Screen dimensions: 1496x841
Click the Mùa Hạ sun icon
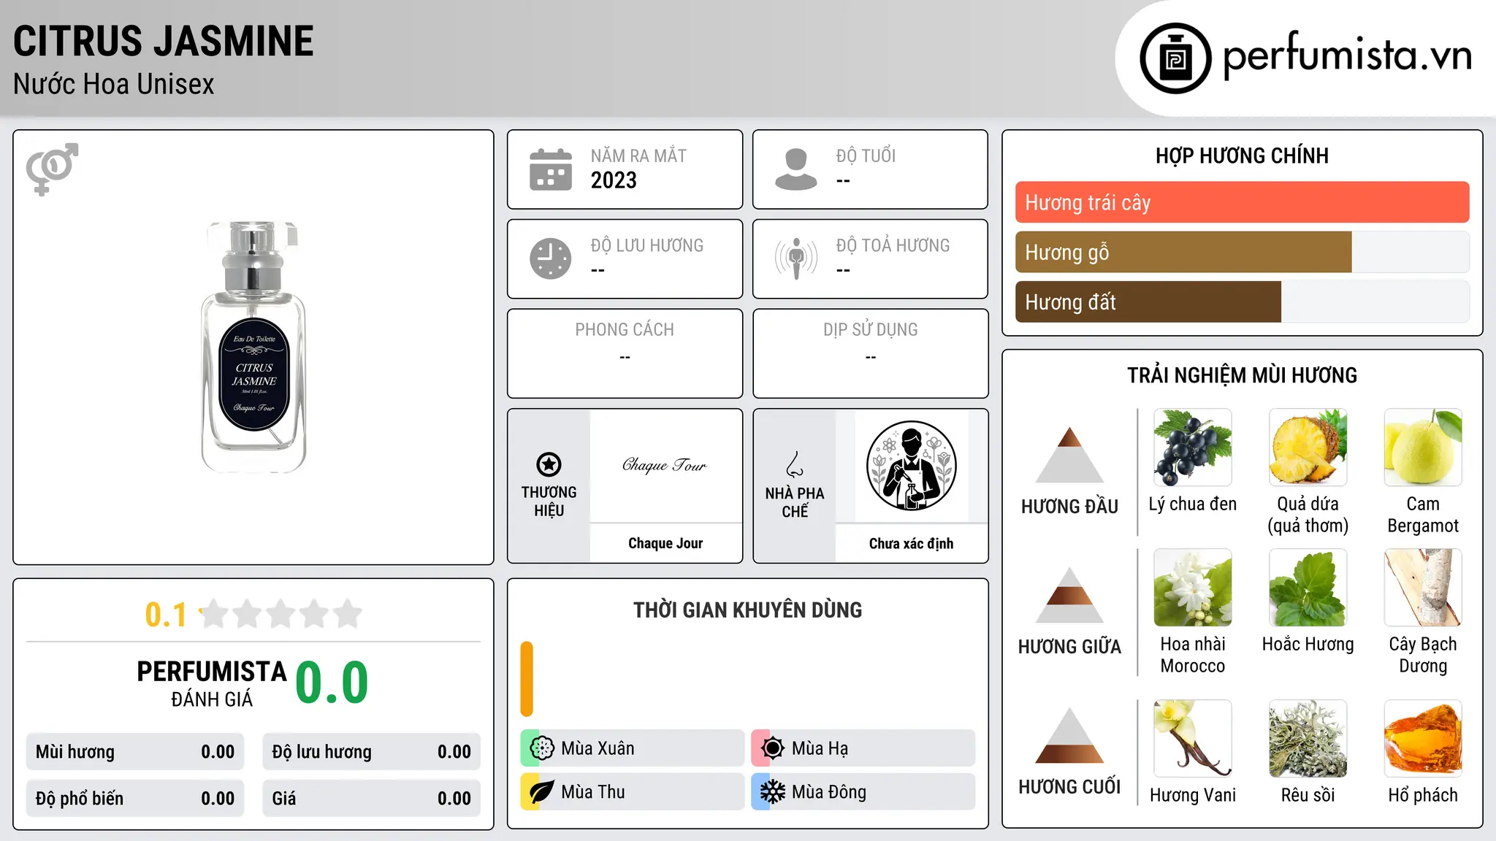click(x=773, y=748)
